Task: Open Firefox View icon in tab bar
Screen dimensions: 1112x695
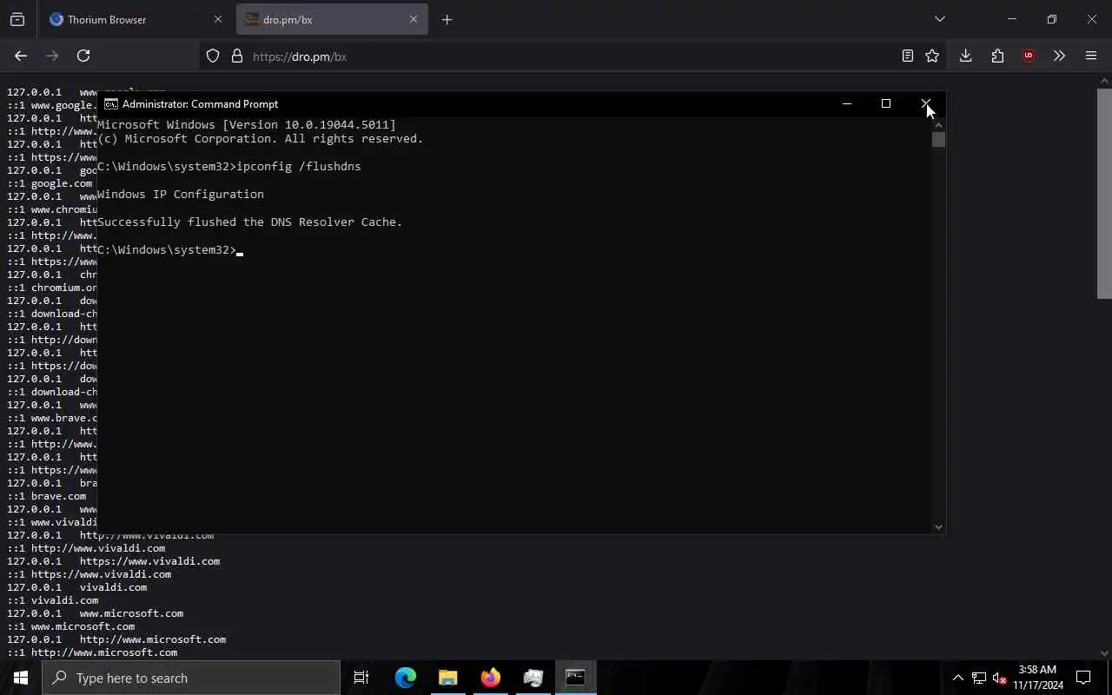Action: point(17,19)
